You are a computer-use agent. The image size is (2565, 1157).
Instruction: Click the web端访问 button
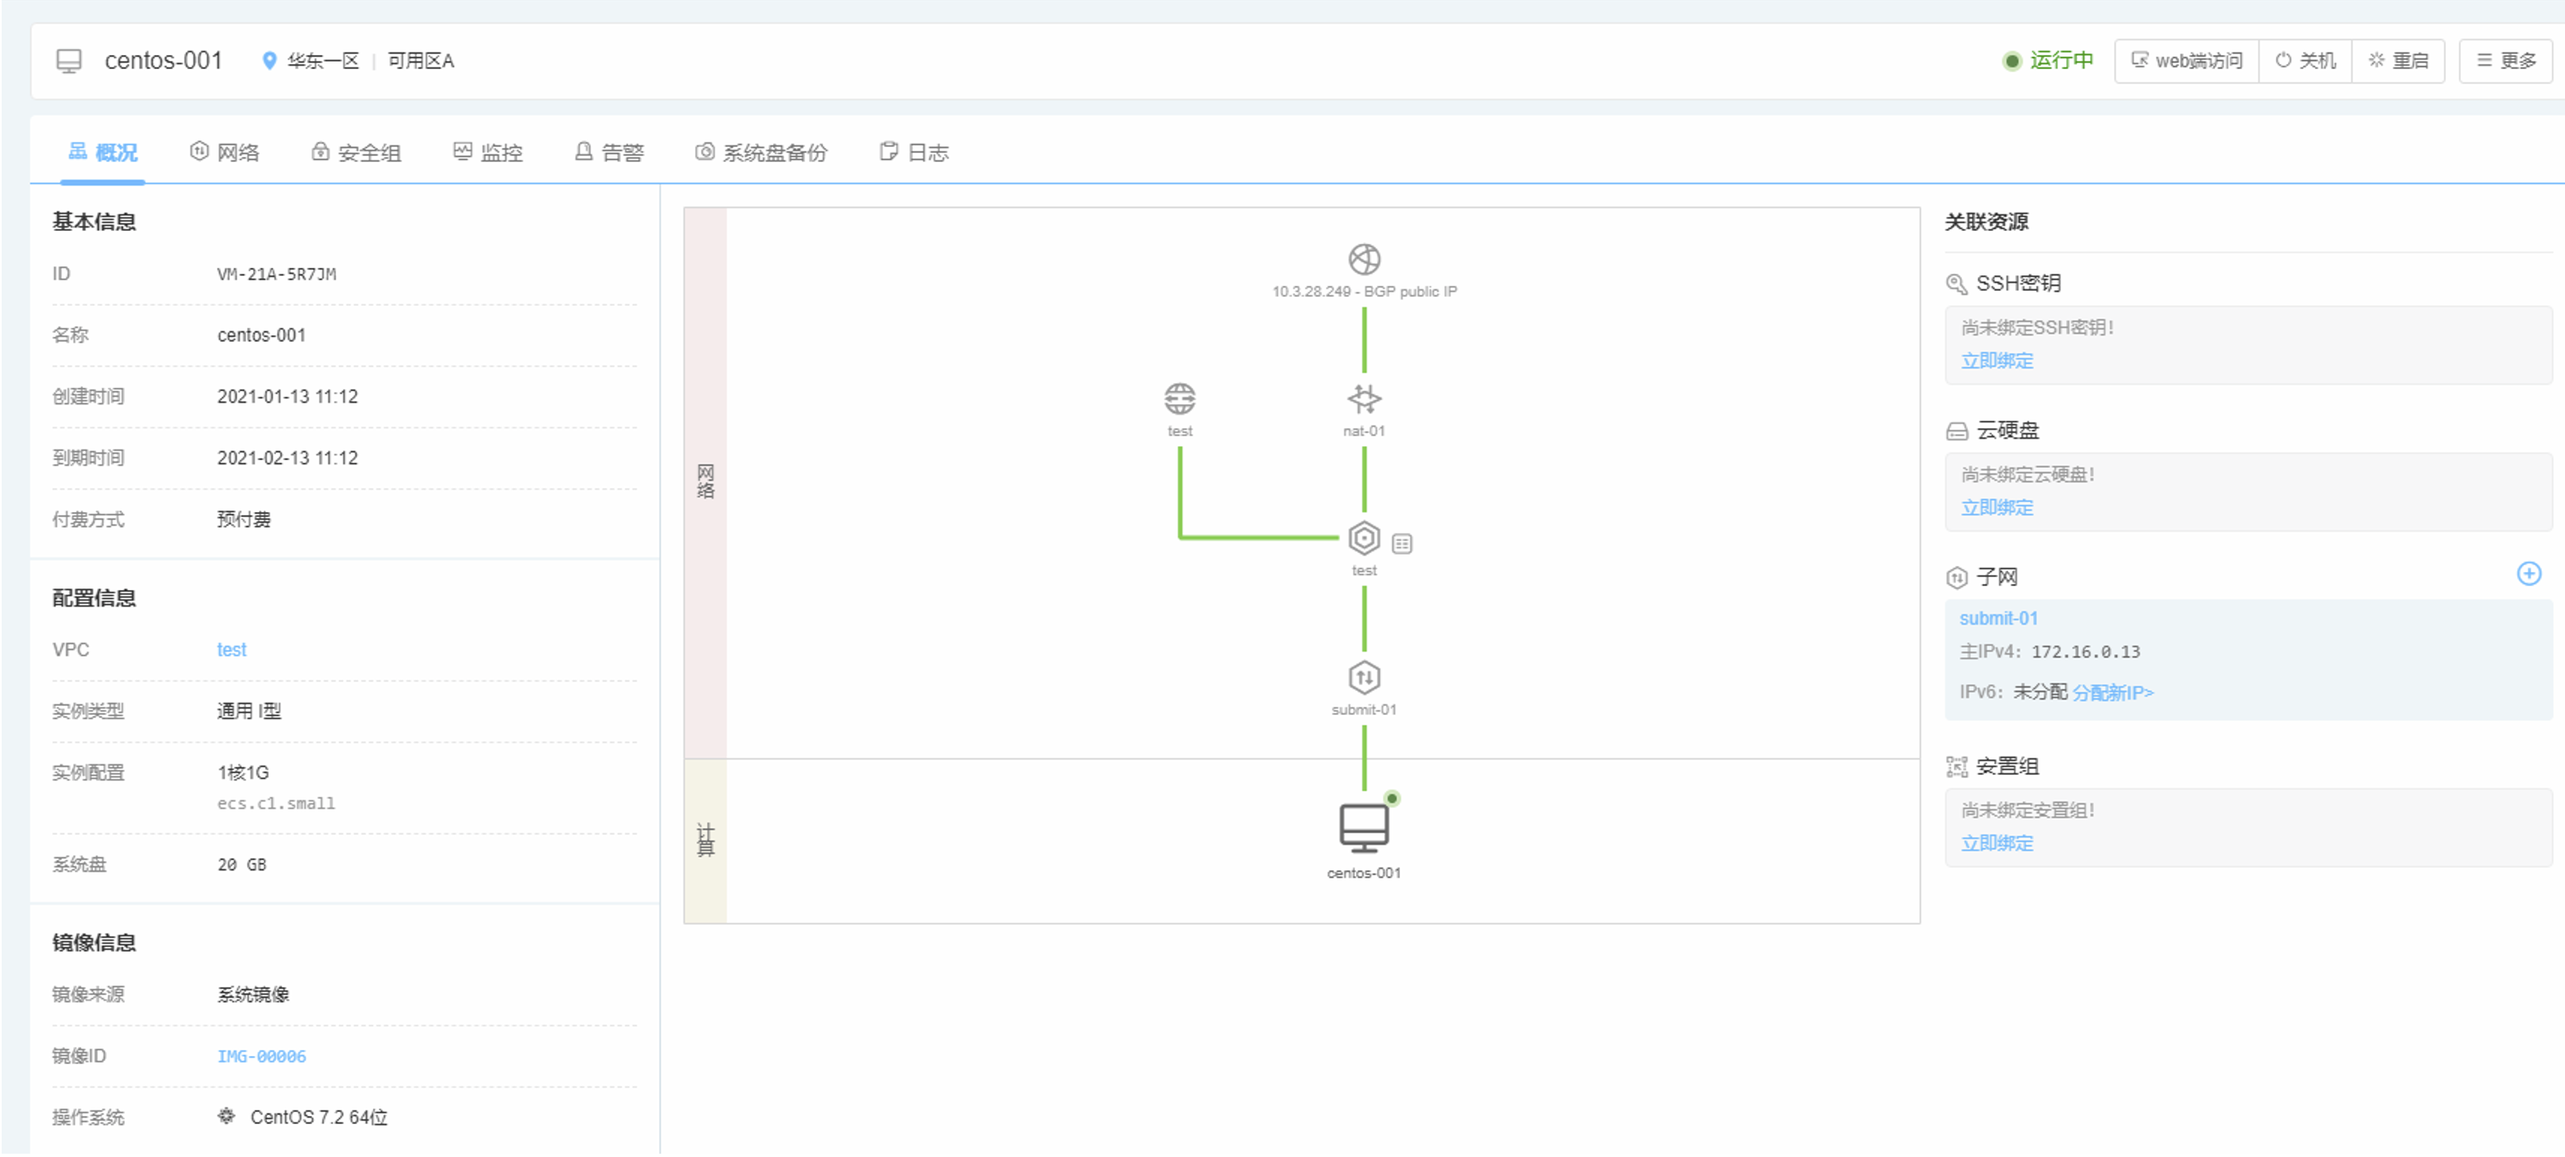coord(2186,61)
